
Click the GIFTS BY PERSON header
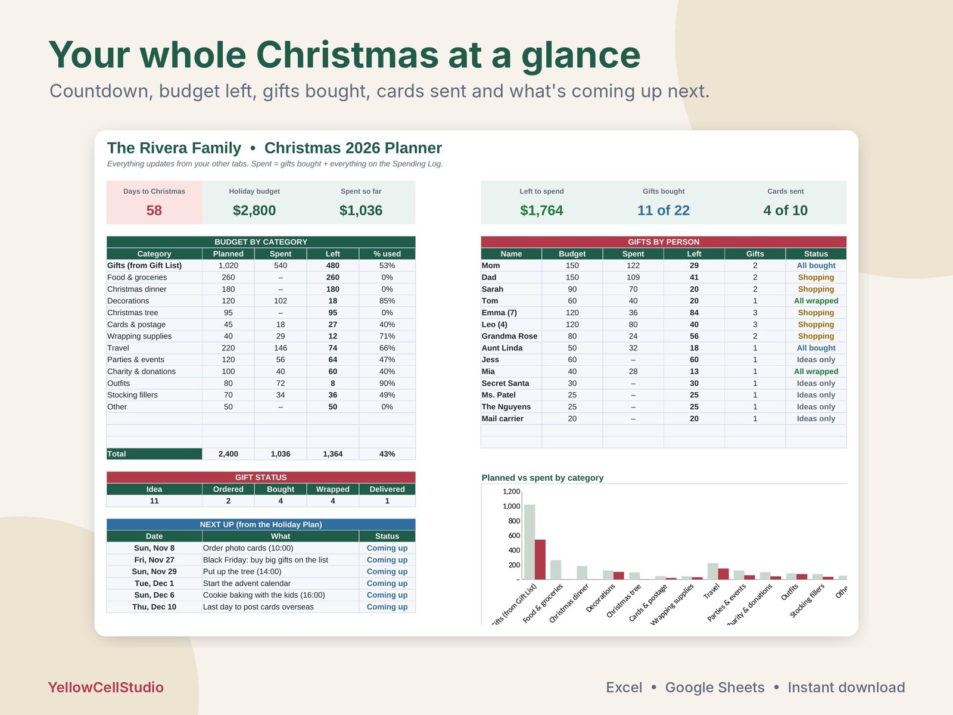tap(664, 242)
